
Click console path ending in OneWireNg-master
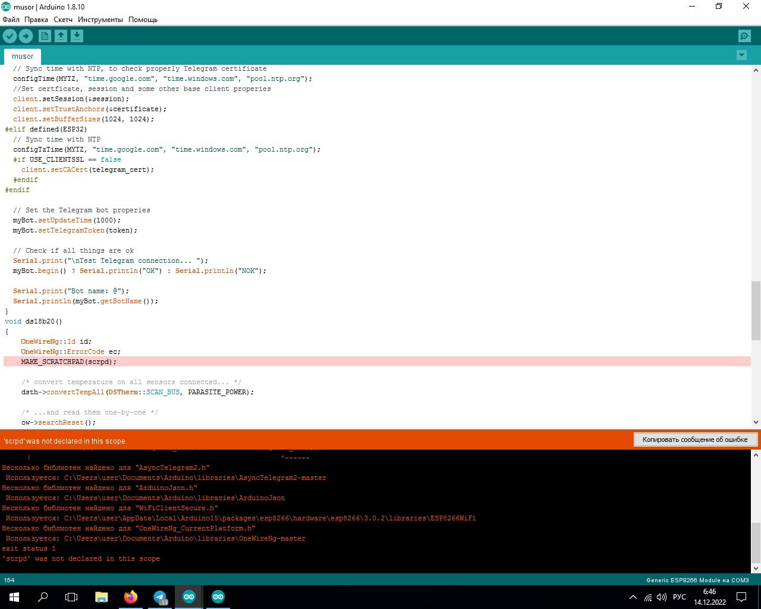(155, 538)
